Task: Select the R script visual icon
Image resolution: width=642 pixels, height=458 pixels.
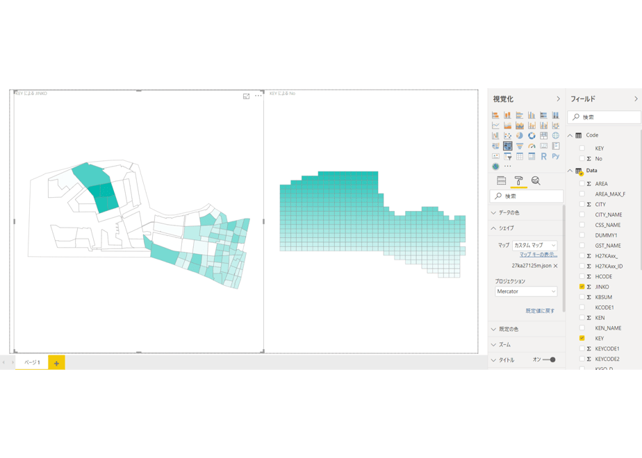Action: point(544,156)
